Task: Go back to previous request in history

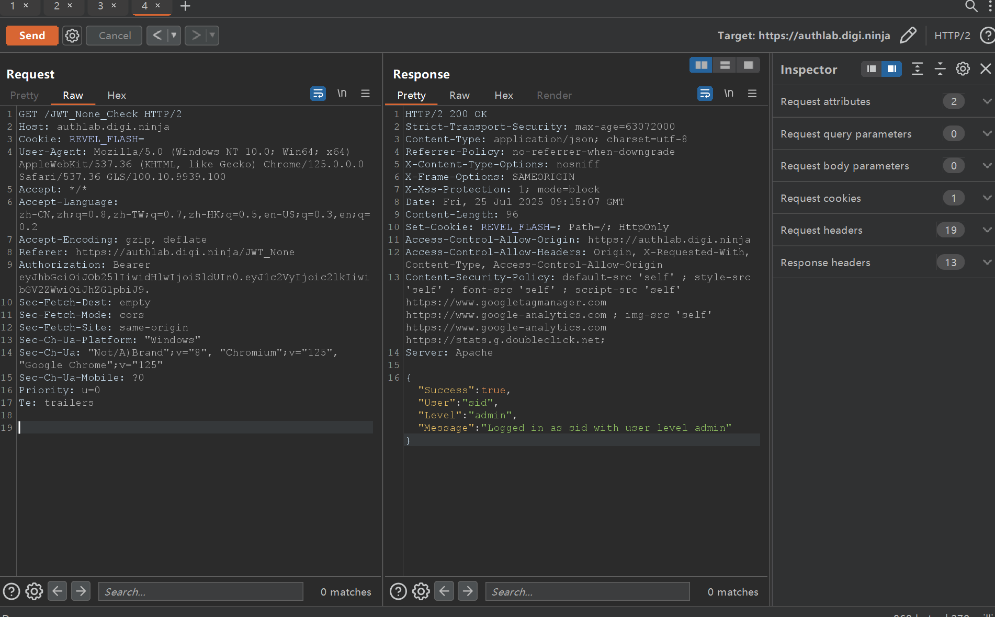Action: [156, 36]
